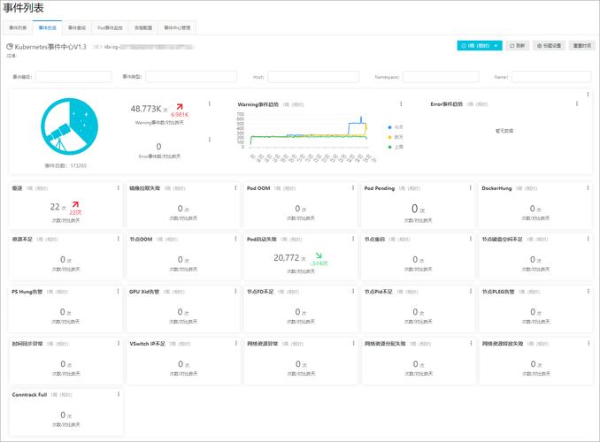Open the 网络资源异常 card's more menu
The height and width of the screenshot is (442, 600).
(353, 343)
